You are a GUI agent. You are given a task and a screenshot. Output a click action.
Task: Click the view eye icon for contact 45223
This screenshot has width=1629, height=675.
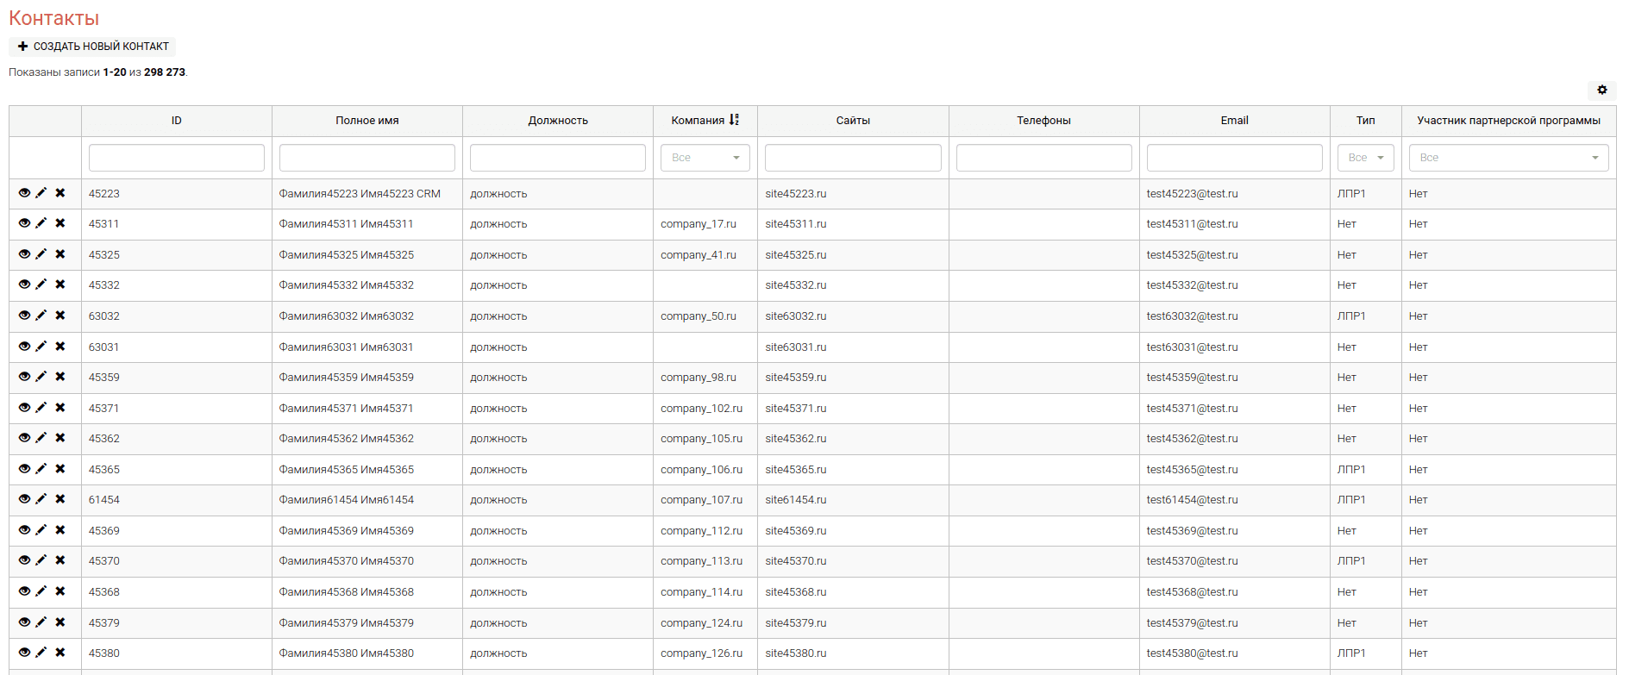click(24, 193)
